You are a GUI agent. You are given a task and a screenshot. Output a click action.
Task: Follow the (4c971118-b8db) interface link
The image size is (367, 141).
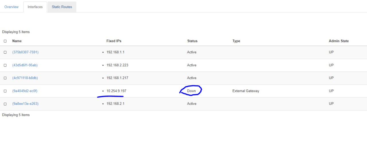(x=25, y=78)
